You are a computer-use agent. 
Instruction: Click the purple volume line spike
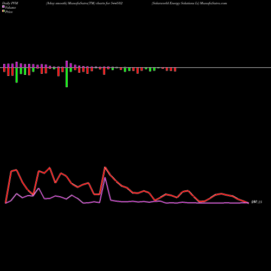click(105, 178)
